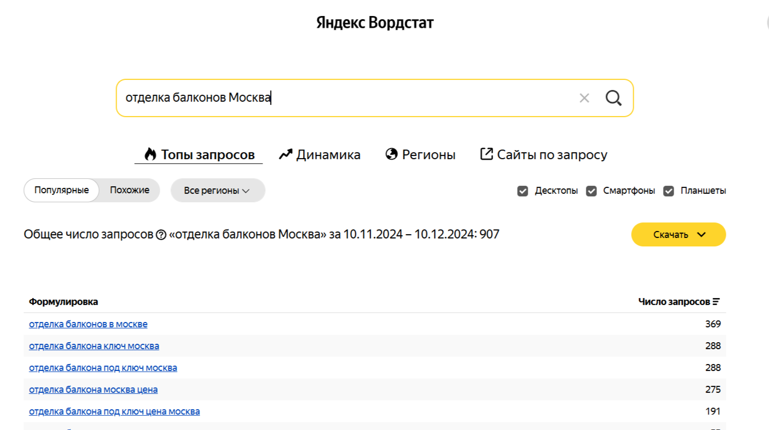Viewport: 769px width, 430px height.
Task: Click the help question mark icon
Action: 161,235
